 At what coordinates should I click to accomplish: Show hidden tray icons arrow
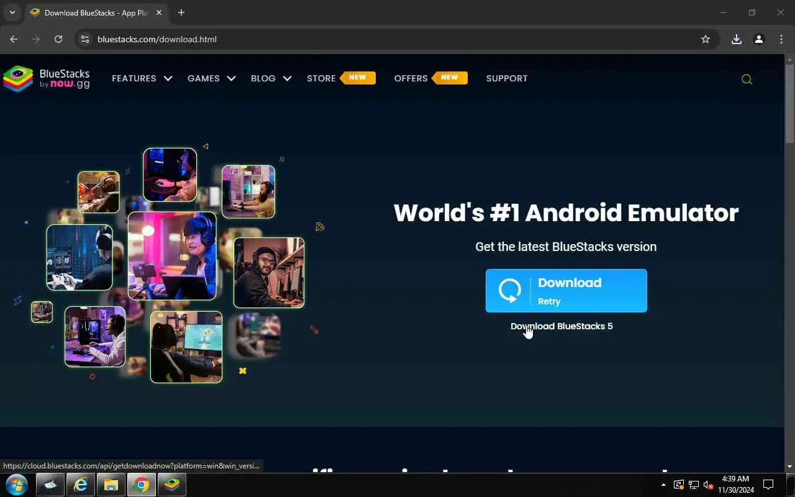663,485
